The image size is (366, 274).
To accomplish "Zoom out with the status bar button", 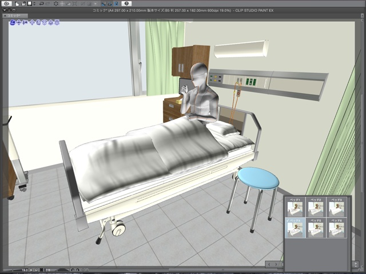I will (31, 270).
